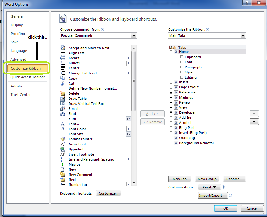Expand the View tab node

(x=171, y=108)
